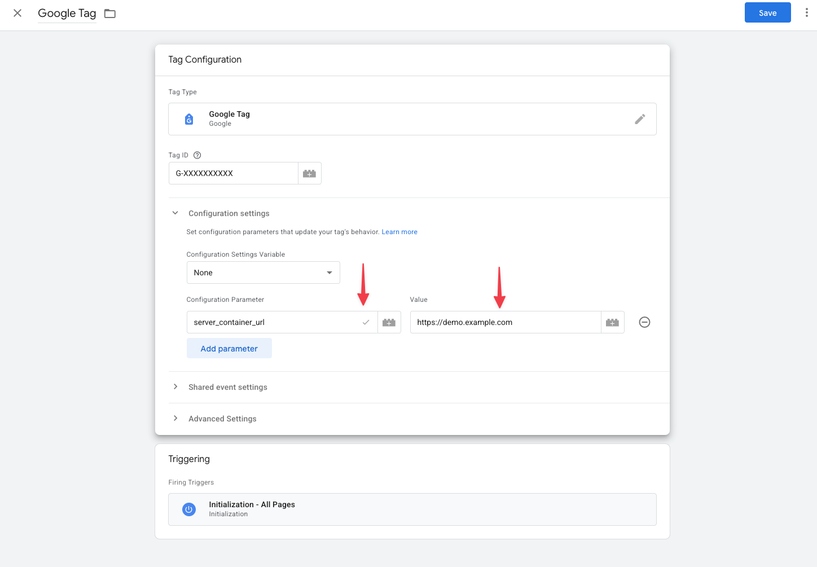Insert variable into Tag ID field
The image size is (817, 567).
coord(310,173)
